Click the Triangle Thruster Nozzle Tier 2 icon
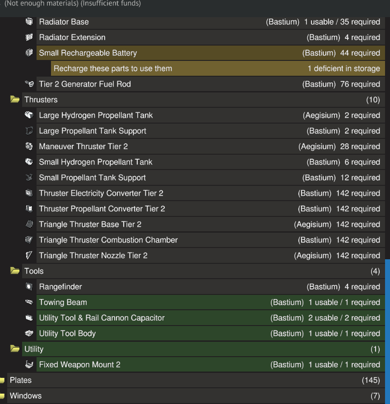This screenshot has height=404, width=390. 29,255
